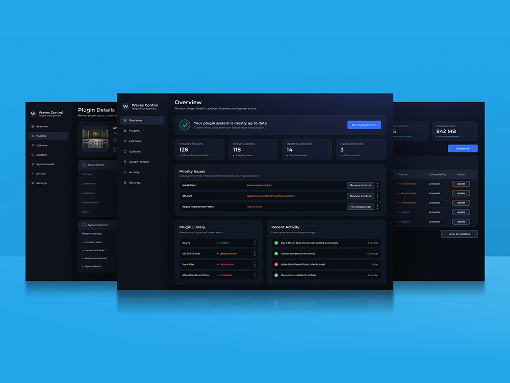Open Settings in the front window sidebar
510x383 pixels.
click(142, 183)
